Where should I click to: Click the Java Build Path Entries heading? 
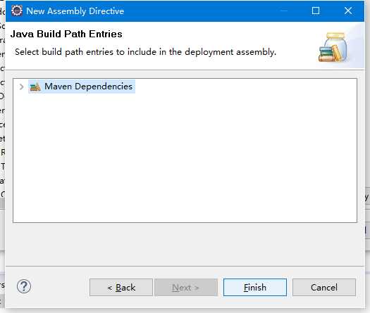(x=66, y=34)
